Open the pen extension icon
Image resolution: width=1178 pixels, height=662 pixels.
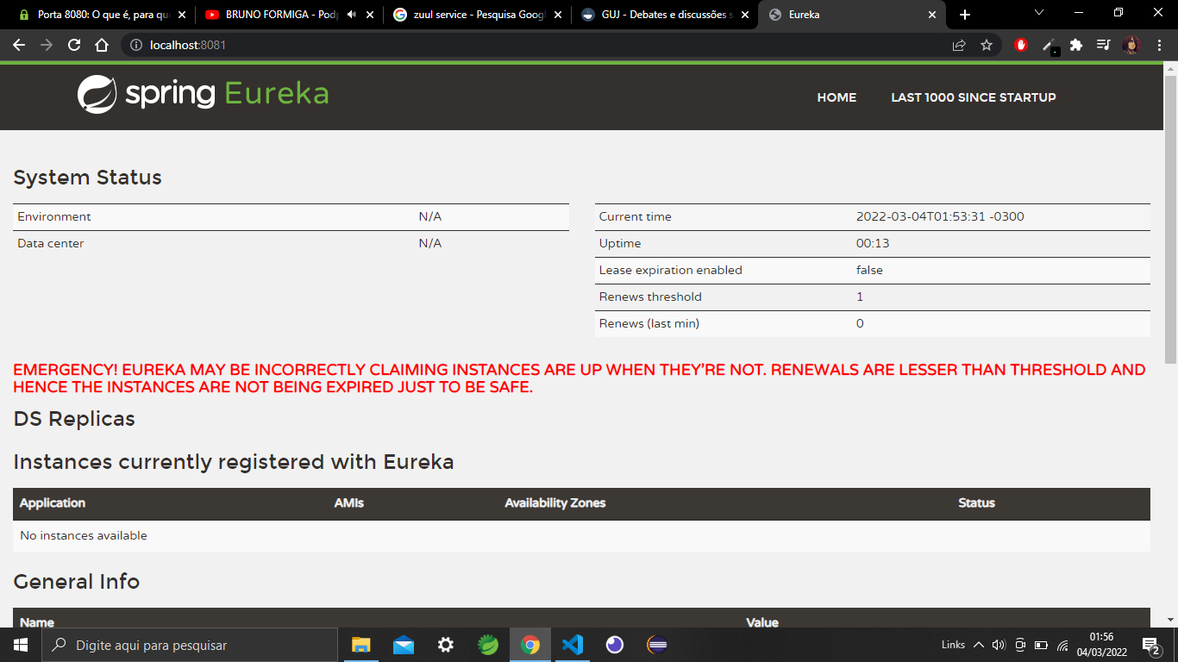coord(1049,45)
